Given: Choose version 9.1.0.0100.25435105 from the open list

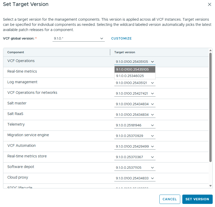Looking at the screenshot, I should (x=135, y=69).
